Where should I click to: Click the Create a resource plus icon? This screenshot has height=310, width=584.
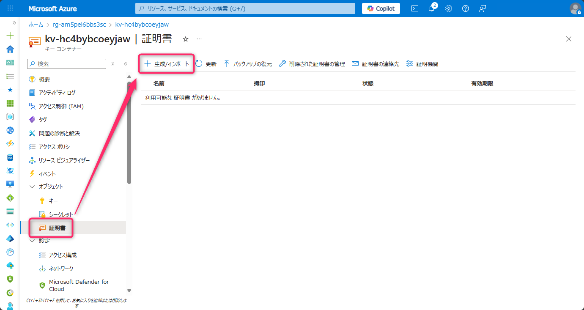coord(10,36)
